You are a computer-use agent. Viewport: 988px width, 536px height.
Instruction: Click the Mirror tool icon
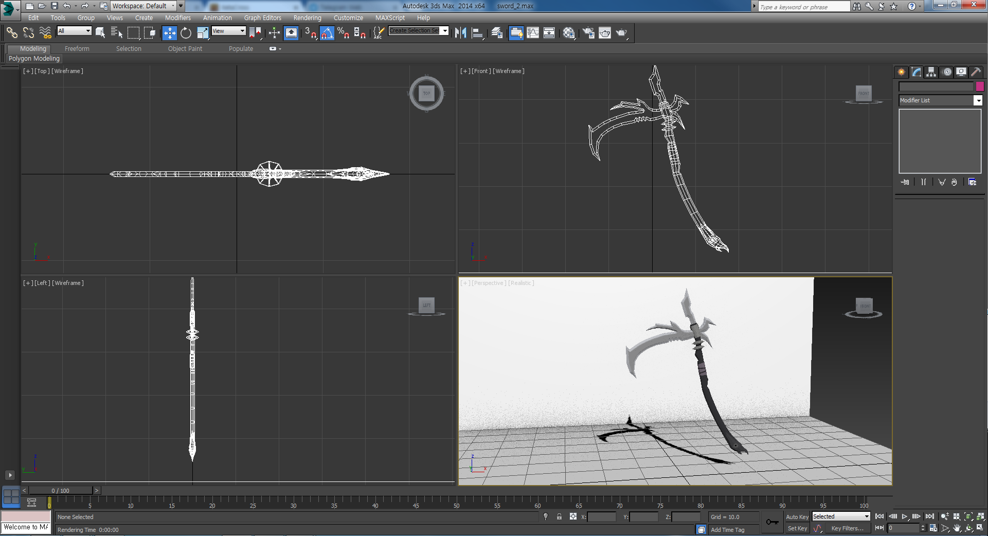coord(461,33)
